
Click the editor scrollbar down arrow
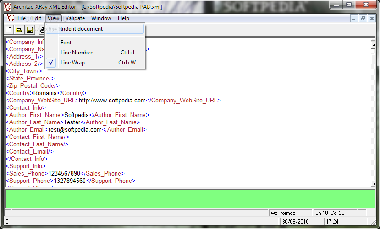pyautogui.click(x=373, y=184)
